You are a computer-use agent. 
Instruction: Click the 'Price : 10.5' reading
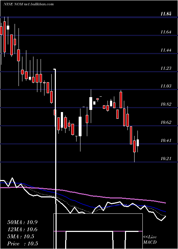click(x=23, y=244)
